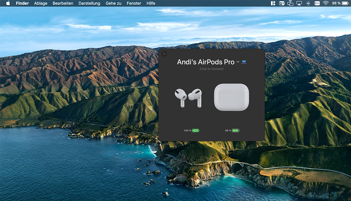Click the 100 % earbuds battery label
Viewport: 351px width, 201px height.
pyautogui.click(x=187, y=131)
